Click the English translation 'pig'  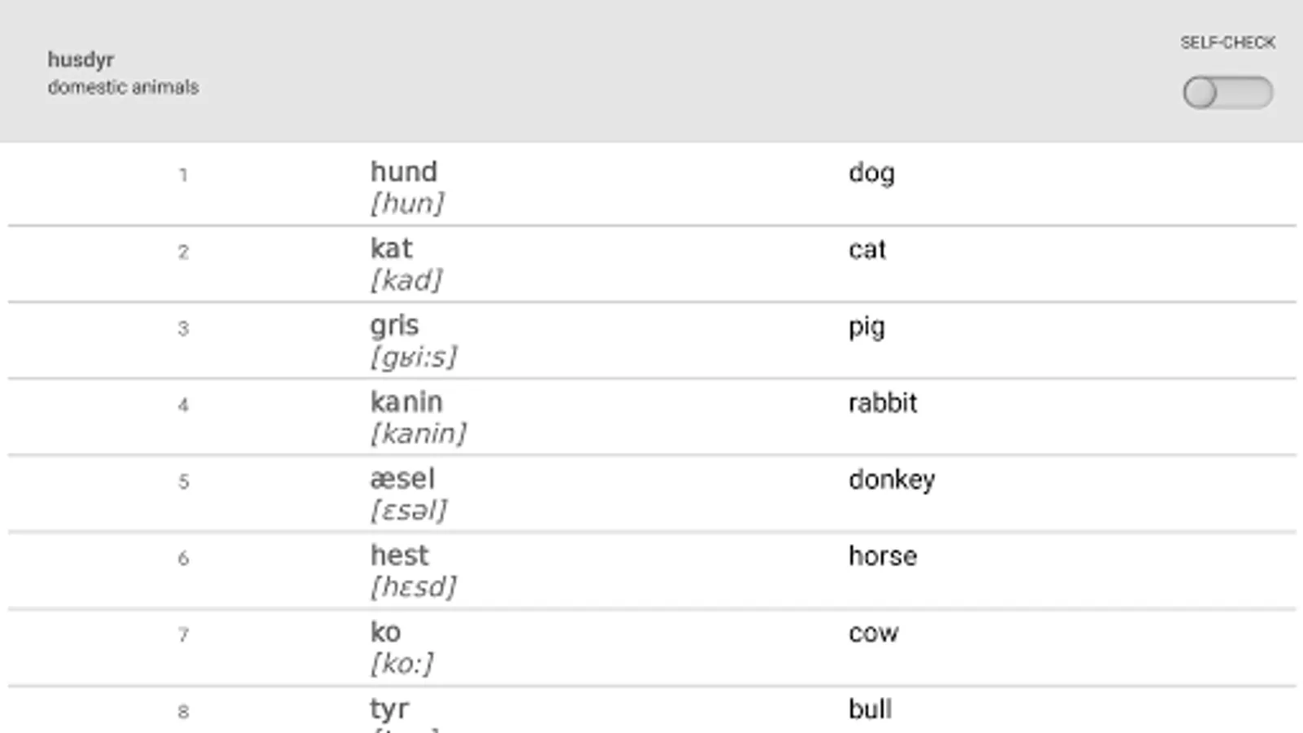point(866,327)
